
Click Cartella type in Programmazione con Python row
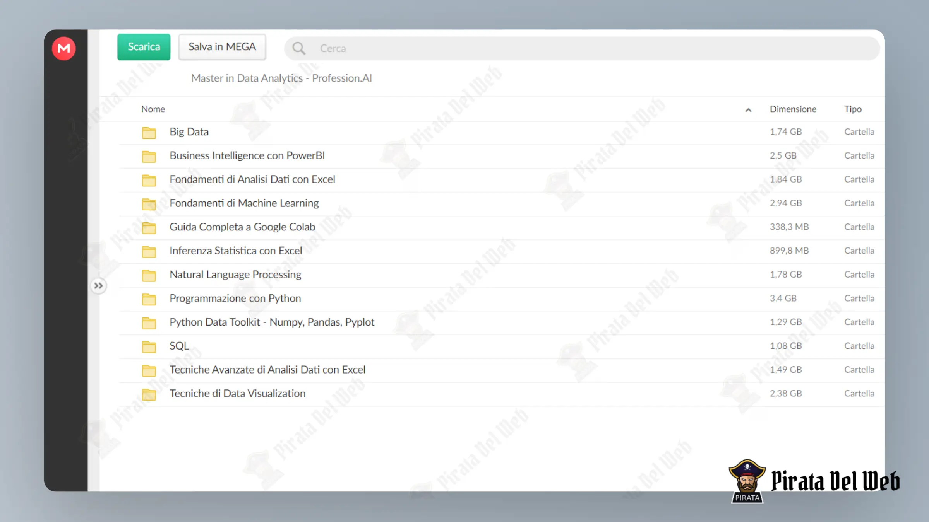click(x=859, y=298)
